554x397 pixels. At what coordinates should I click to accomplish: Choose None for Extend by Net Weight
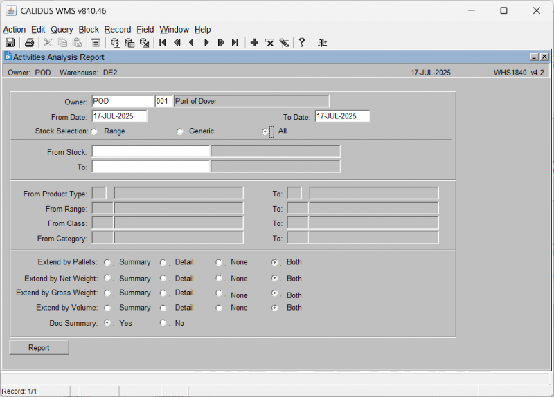(219, 278)
